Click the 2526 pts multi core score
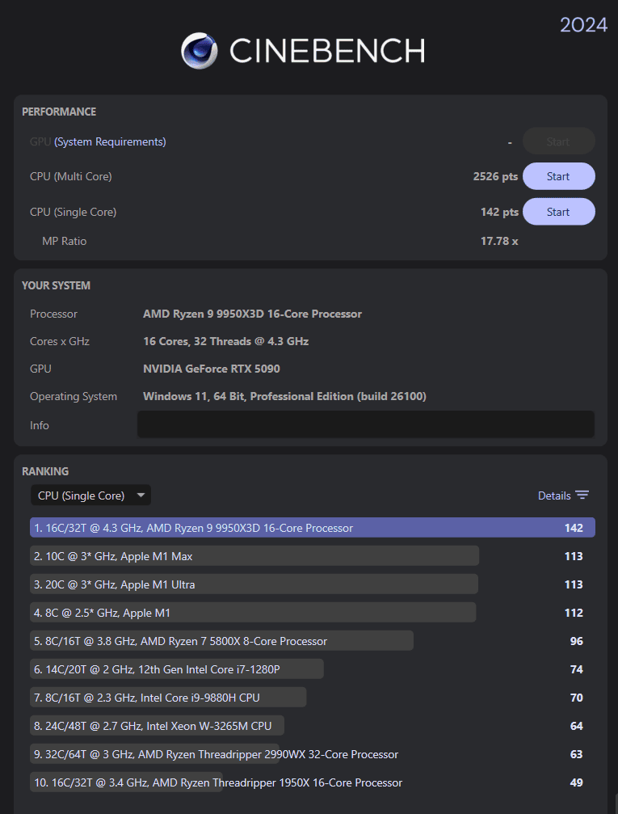The width and height of the screenshot is (618, 814). click(495, 176)
